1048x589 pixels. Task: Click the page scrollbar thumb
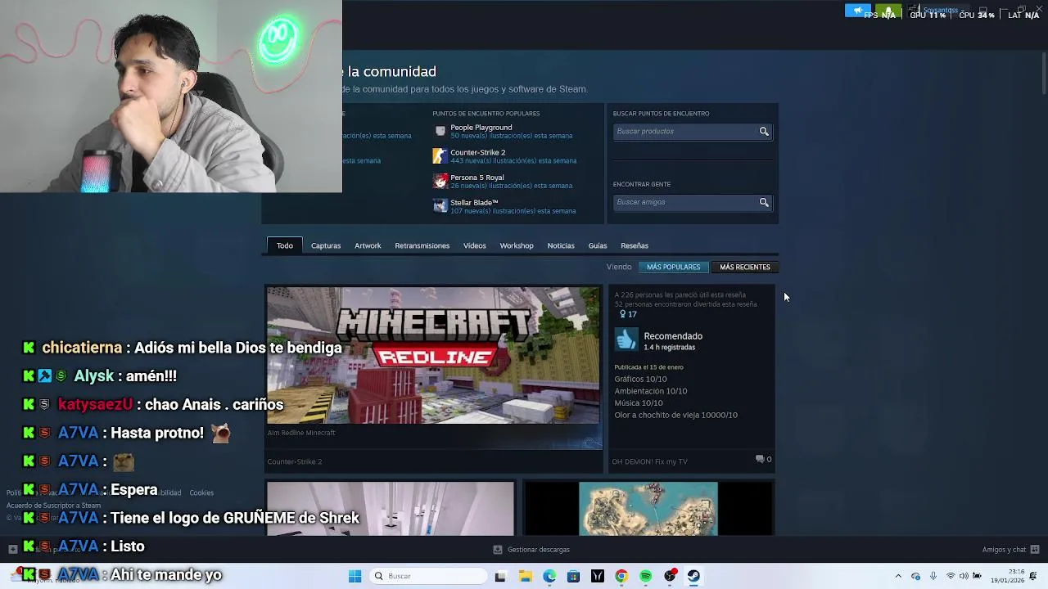(x=1044, y=72)
